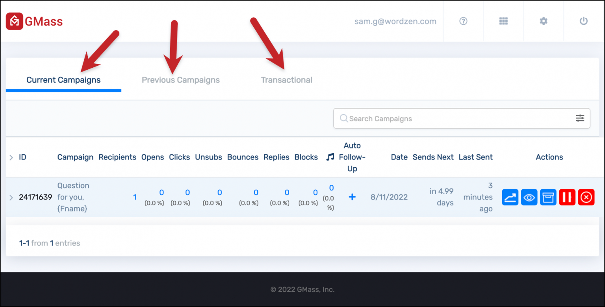Open the apps grid icon in the header

503,21
